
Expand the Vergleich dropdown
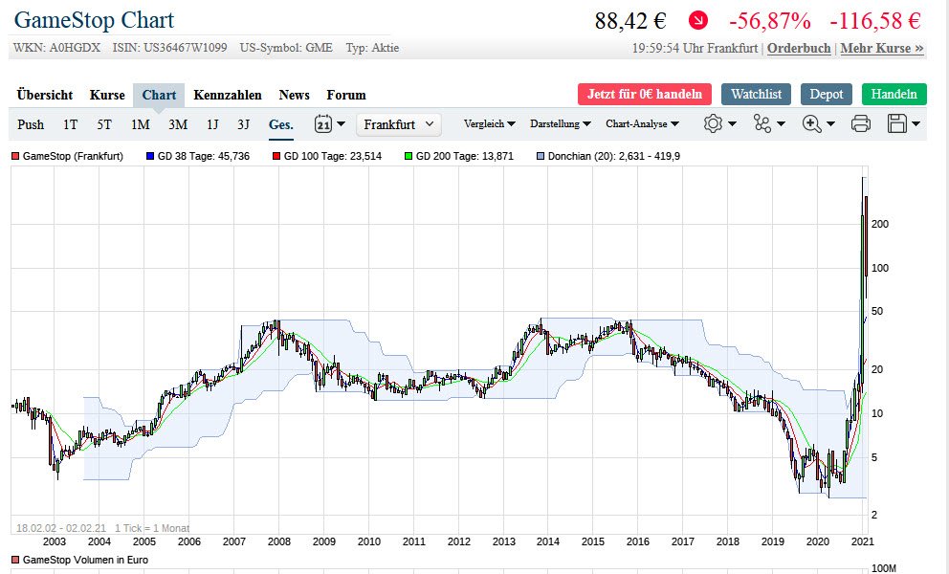point(489,124)
